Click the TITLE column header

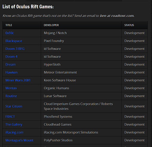click(9, 25)
